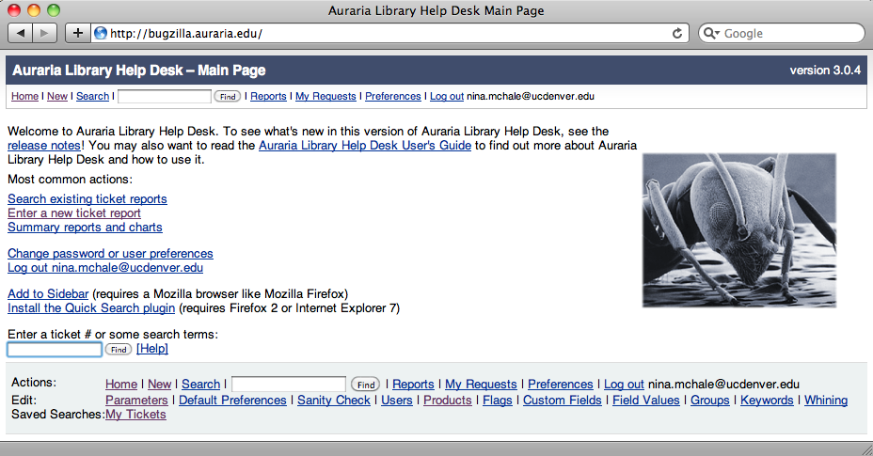Click the ant photo on the page
873x456 pixels.
[739, 230]
